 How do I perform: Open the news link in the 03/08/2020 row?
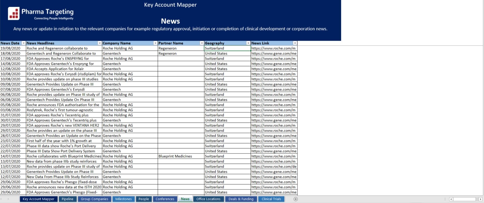pyautogui.click(x=274, y=110)
